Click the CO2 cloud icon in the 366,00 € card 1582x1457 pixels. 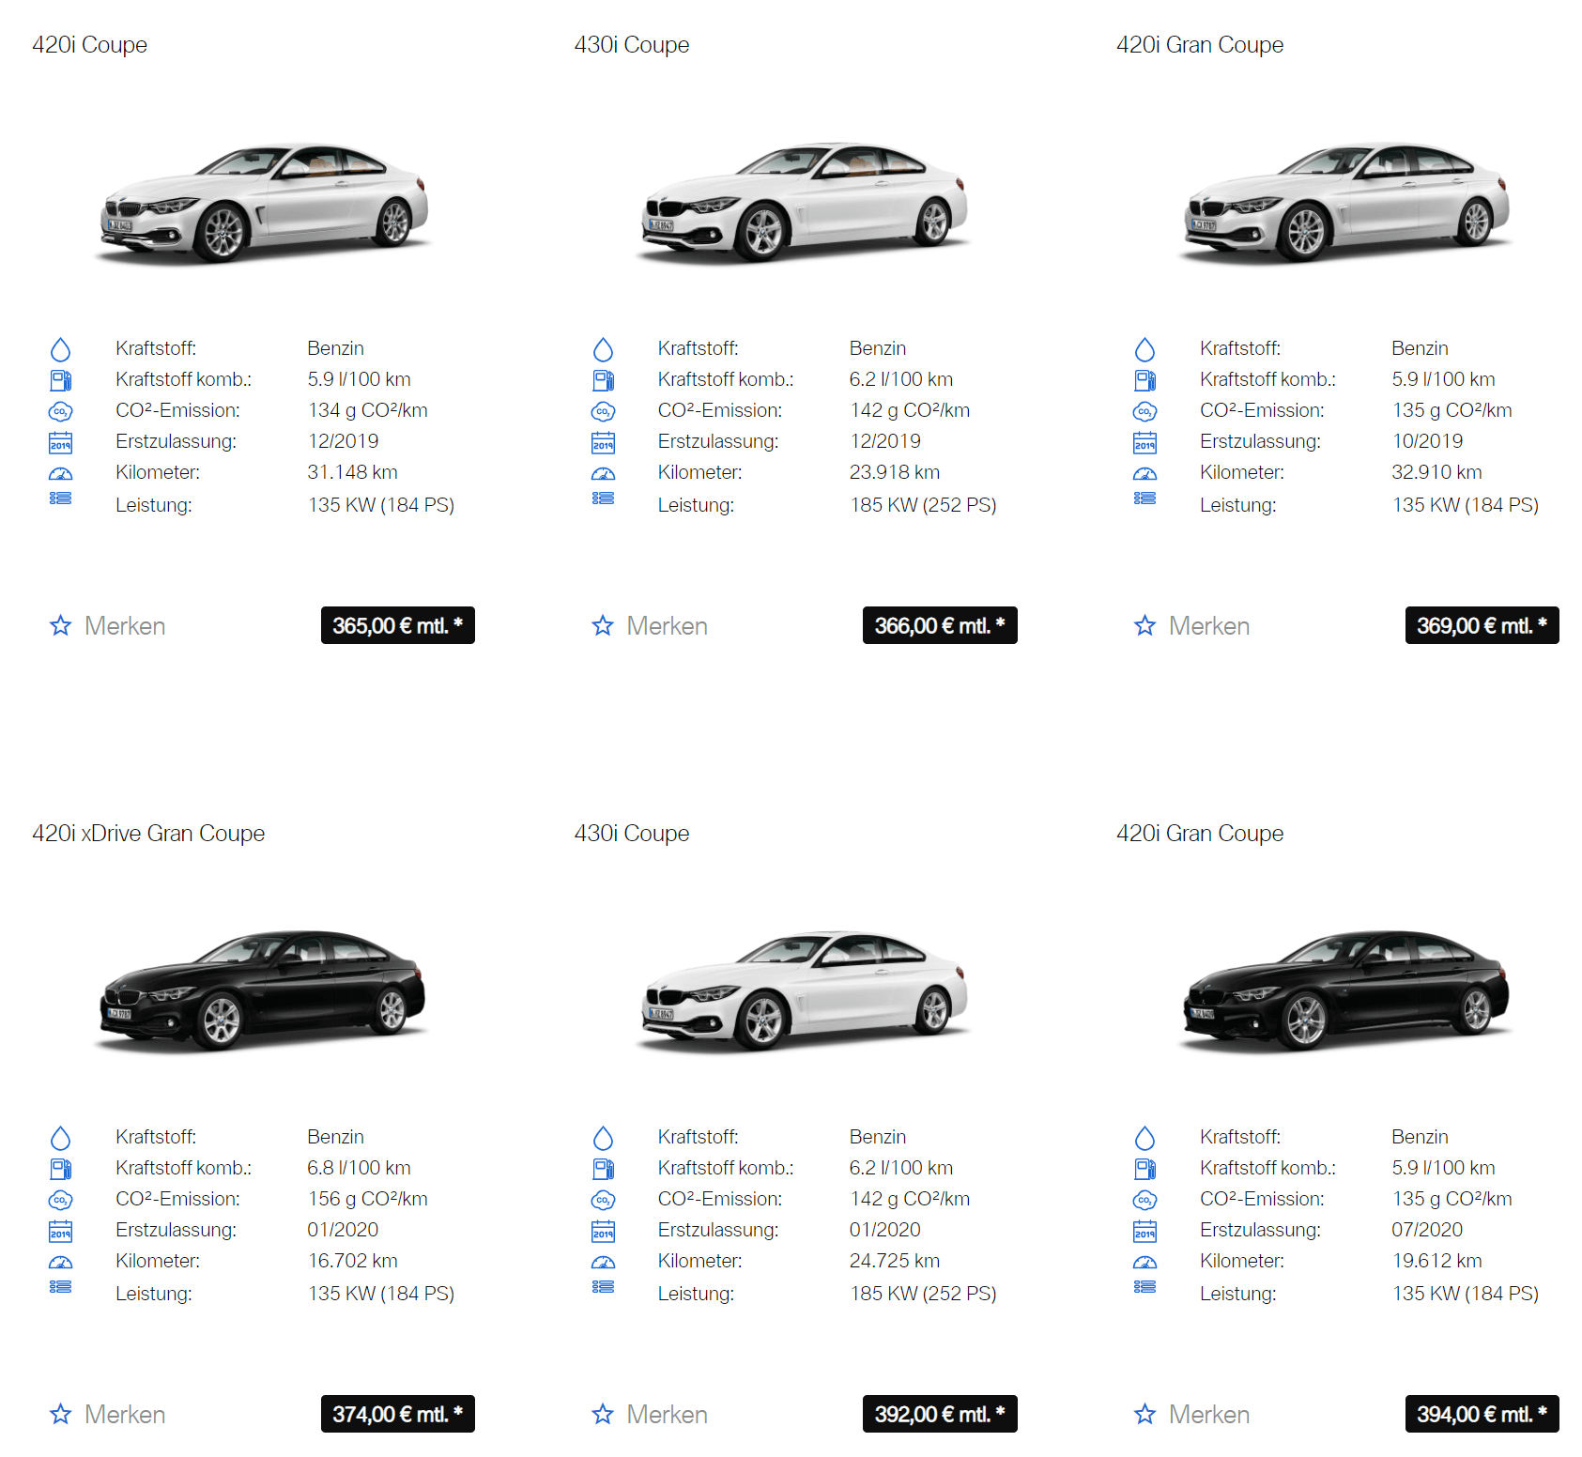603,411
